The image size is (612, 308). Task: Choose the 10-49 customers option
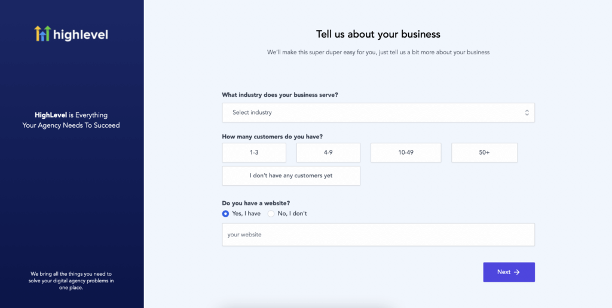pyautogui.click(x=406, y=152)
